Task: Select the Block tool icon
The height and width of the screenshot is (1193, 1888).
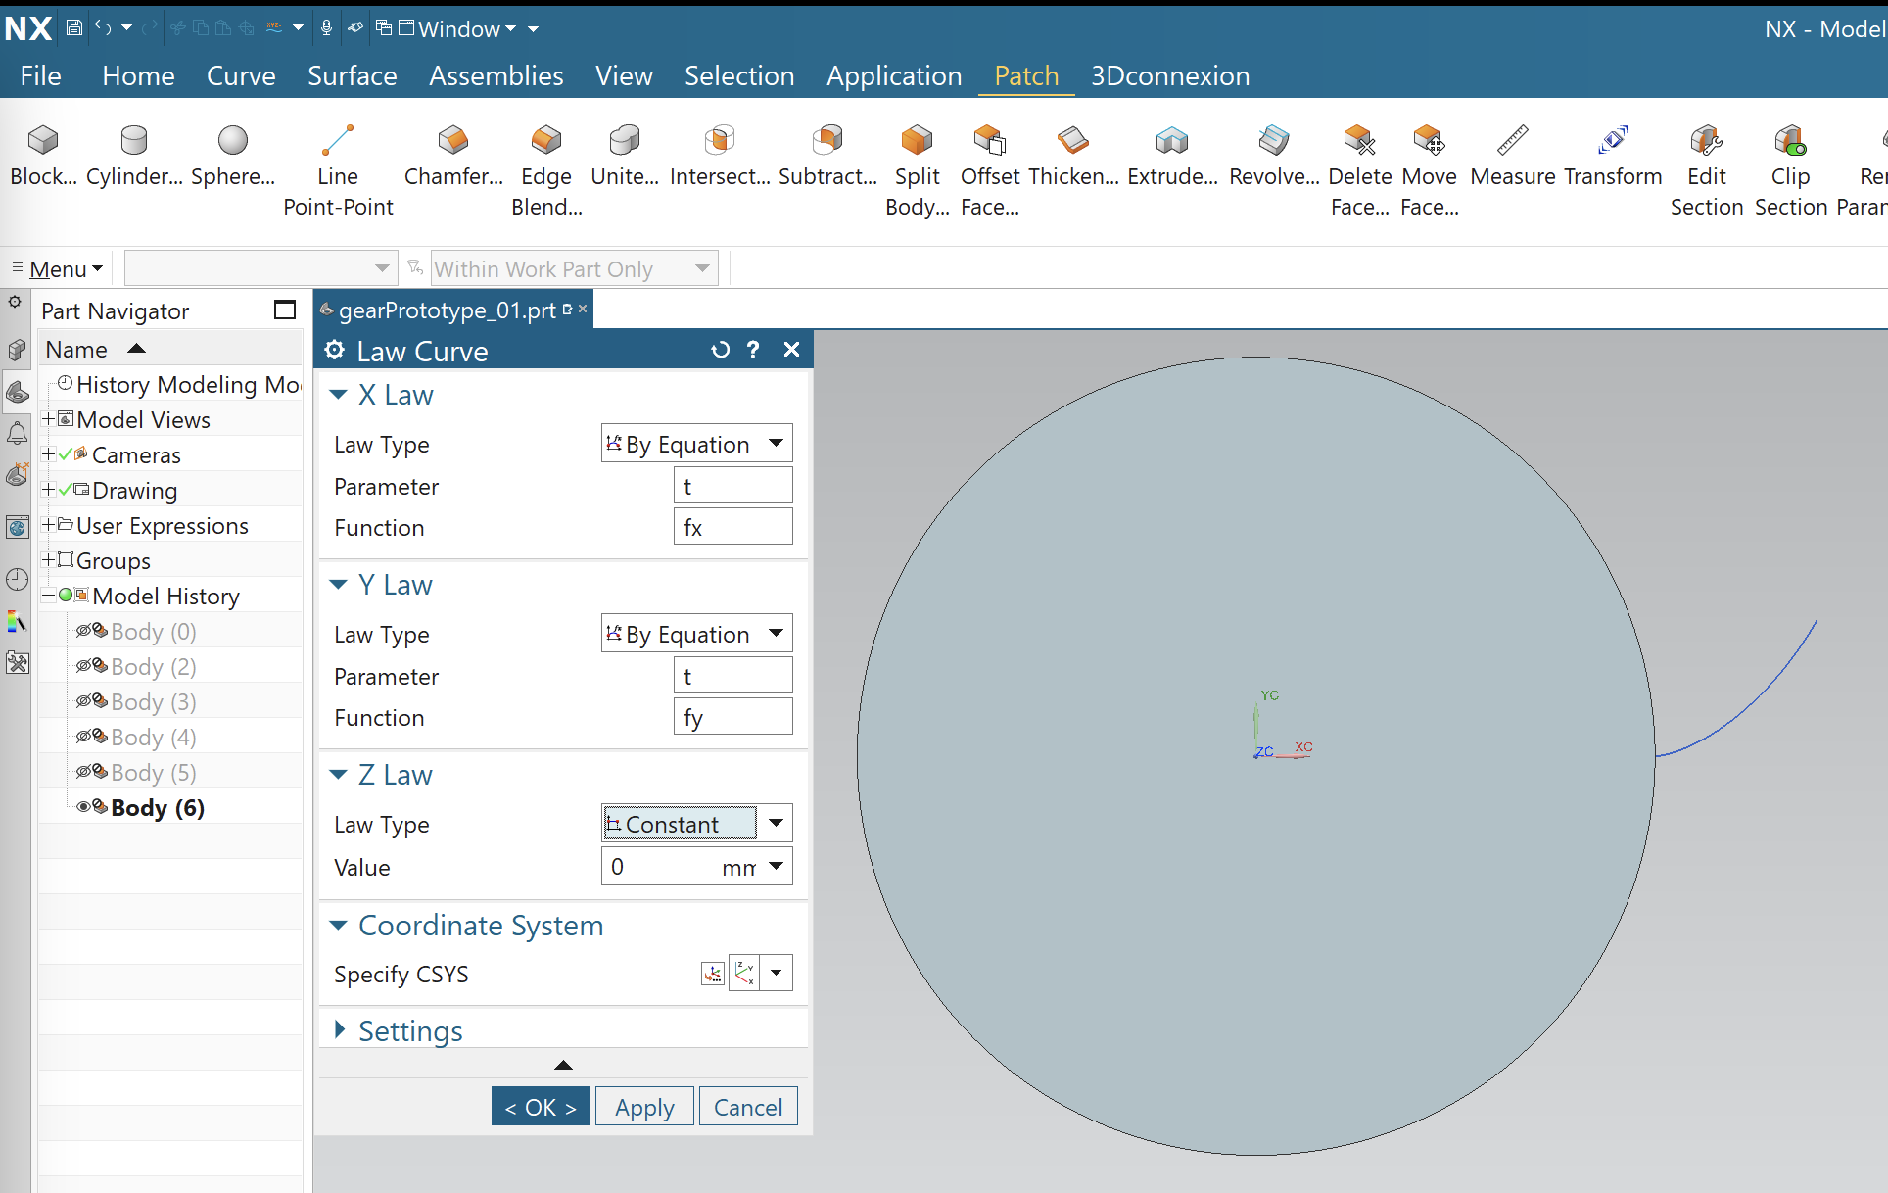Action: click(x=43, y=141)
